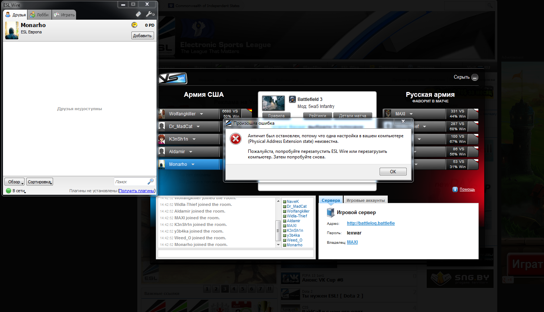Select MAXI in the room user list
This screenshot has width=544, height=312.
(x=291, y=226)
